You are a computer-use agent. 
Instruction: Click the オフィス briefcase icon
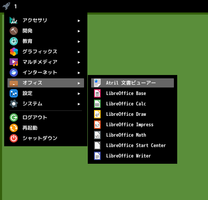[14, 83]
